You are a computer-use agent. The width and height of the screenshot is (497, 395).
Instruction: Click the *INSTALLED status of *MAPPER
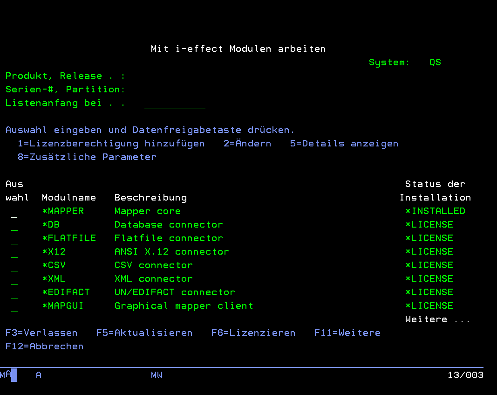(435, 211)
